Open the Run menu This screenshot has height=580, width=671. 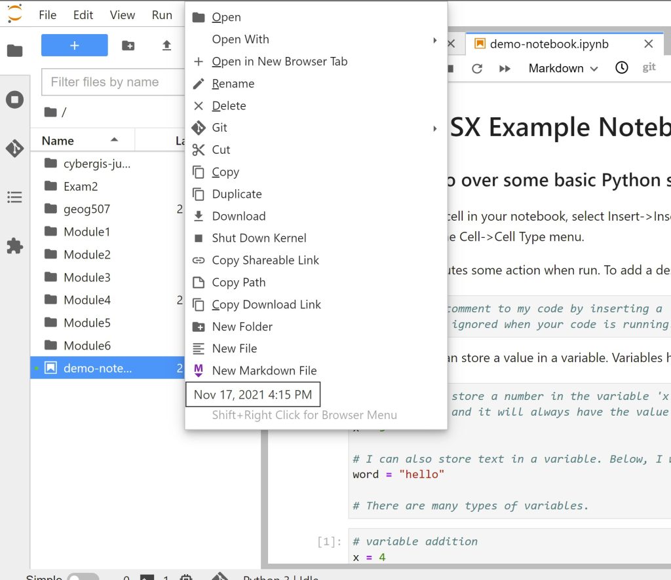pyautogui.click(x=162, y=14)
